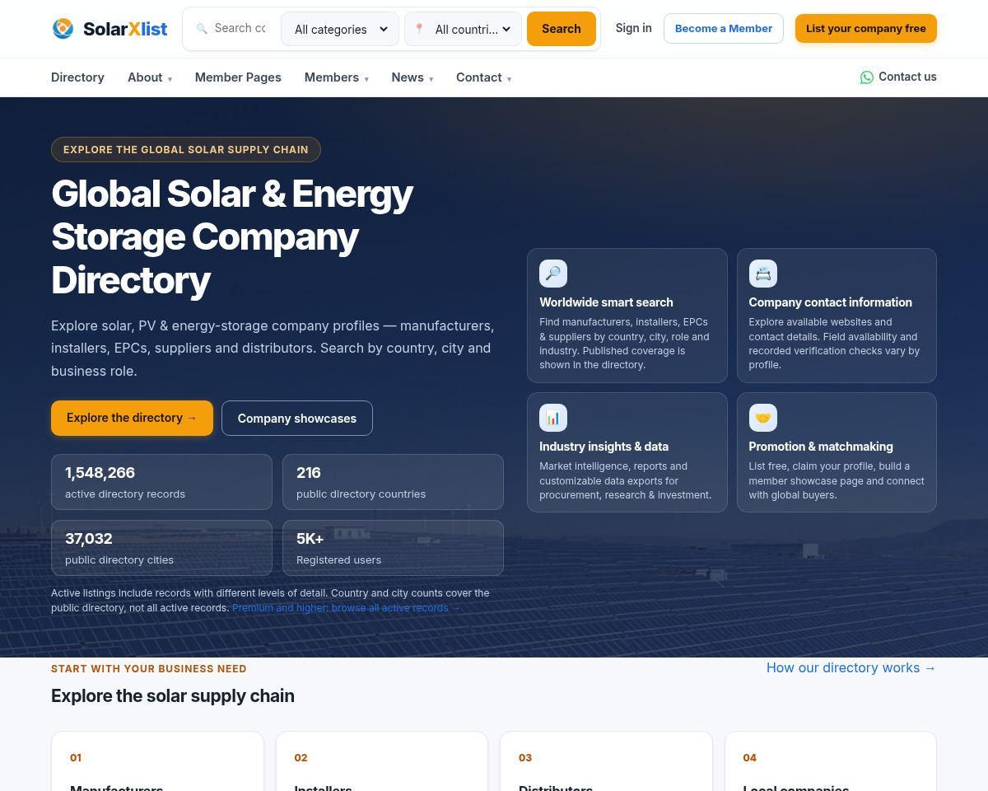
Task: Click the WhatsApp icon next to Contact us
Action: 867,77
